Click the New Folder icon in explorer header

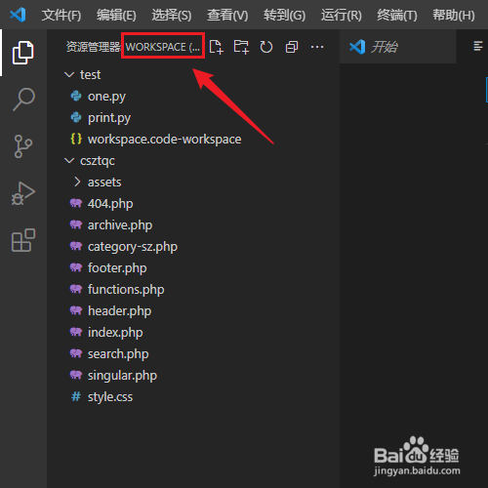click(241, 47)
